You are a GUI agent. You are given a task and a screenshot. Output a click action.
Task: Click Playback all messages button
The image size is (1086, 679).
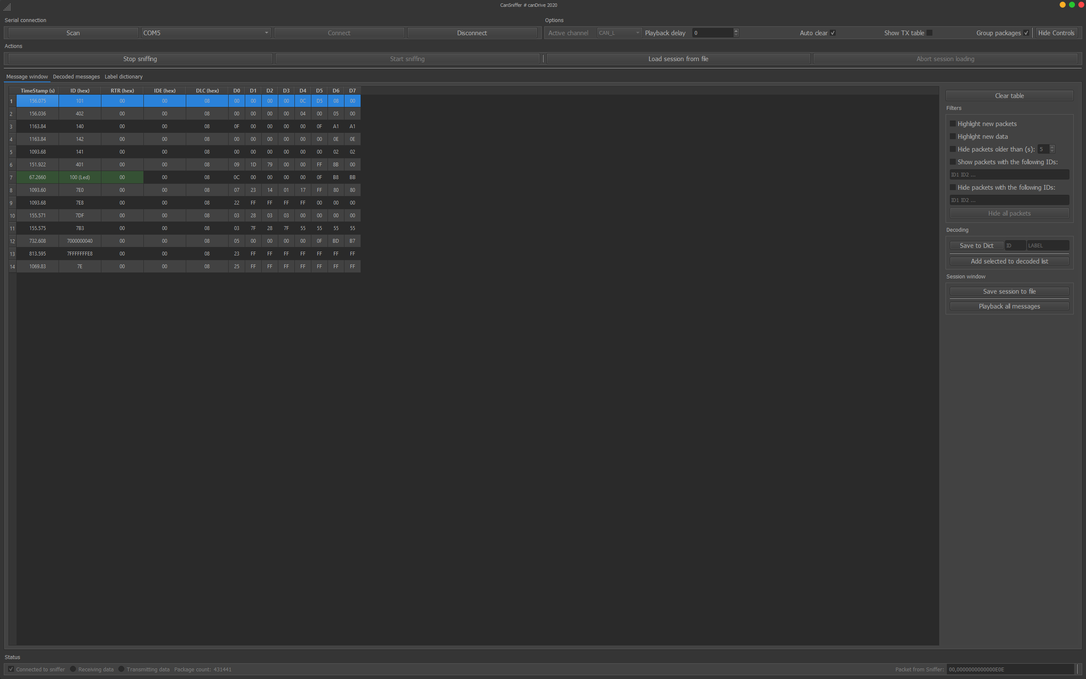1009,306
